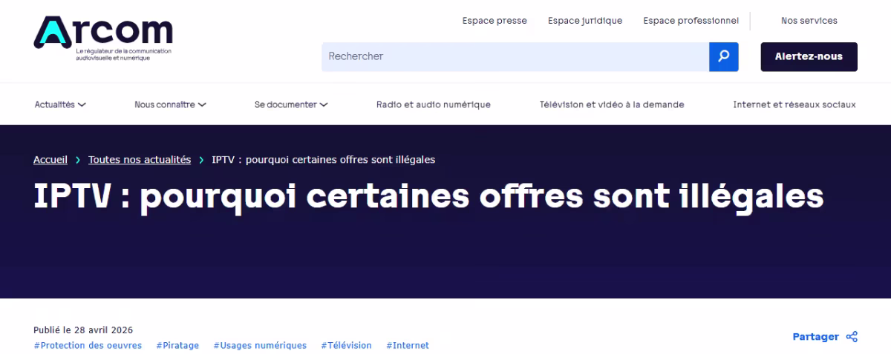The image size is (891, 354).
Task: Open Internet et réseaux sociaux section
Action: point(794,104)
